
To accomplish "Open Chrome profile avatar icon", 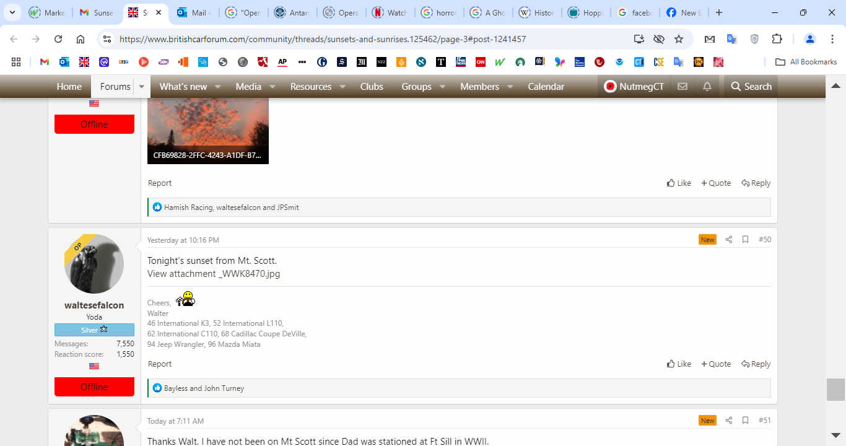I will pos(809,39).
